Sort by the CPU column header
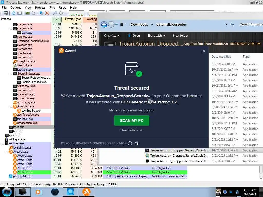Screen dimensions: 263x197 [57, 19]
